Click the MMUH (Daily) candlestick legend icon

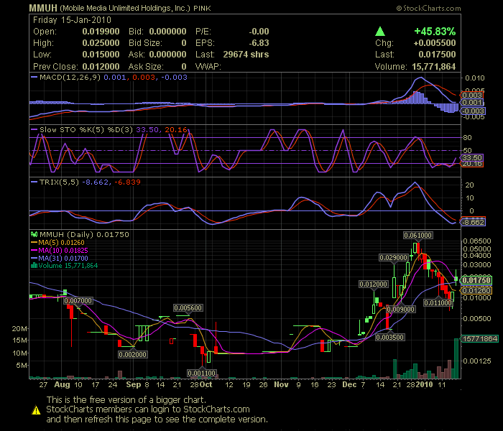(33, 234)
